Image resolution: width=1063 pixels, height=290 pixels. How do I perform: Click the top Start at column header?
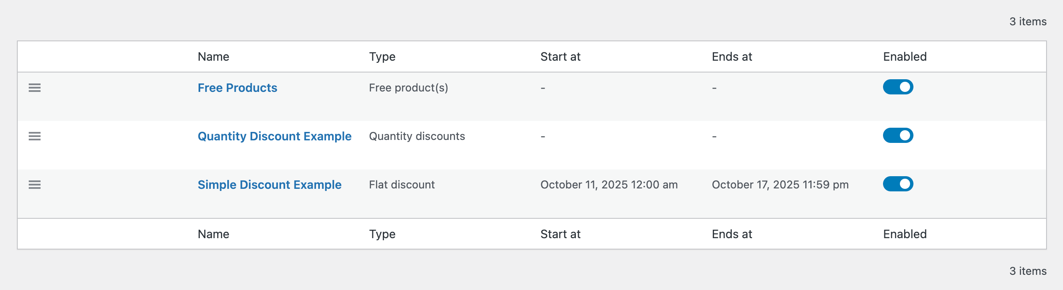point(560,56)
